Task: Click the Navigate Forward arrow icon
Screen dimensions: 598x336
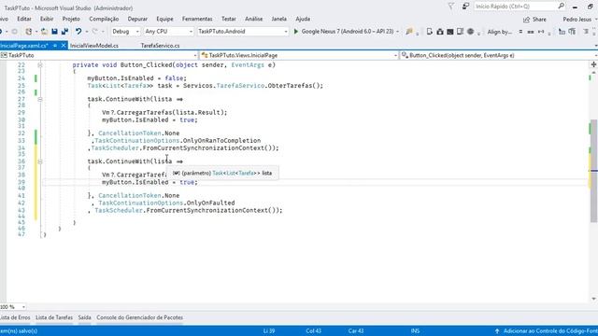Action: point(15,31)
